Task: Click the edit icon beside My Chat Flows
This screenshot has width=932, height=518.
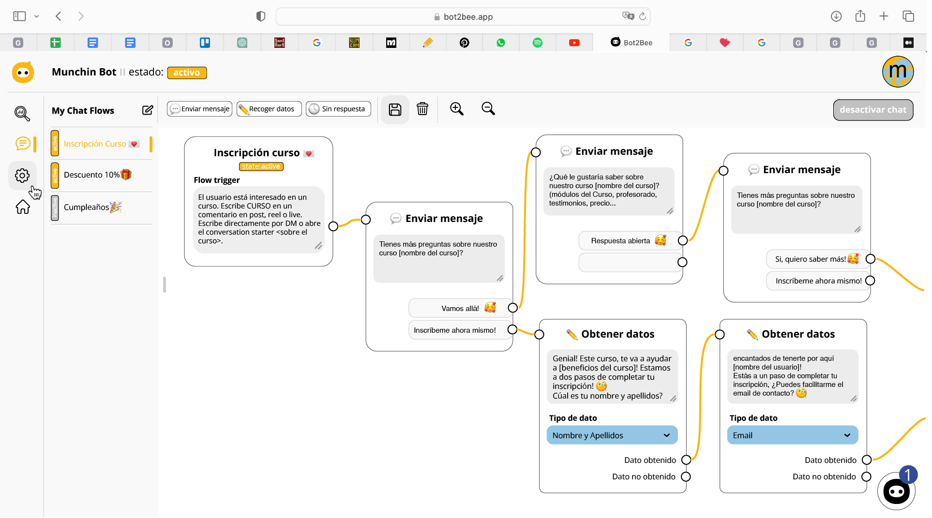Action: pyautogui.click(x=147, y=110)
